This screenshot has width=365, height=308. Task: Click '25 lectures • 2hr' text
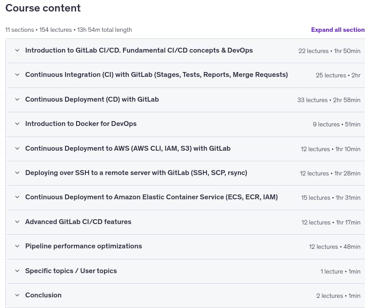coord(338,75)
